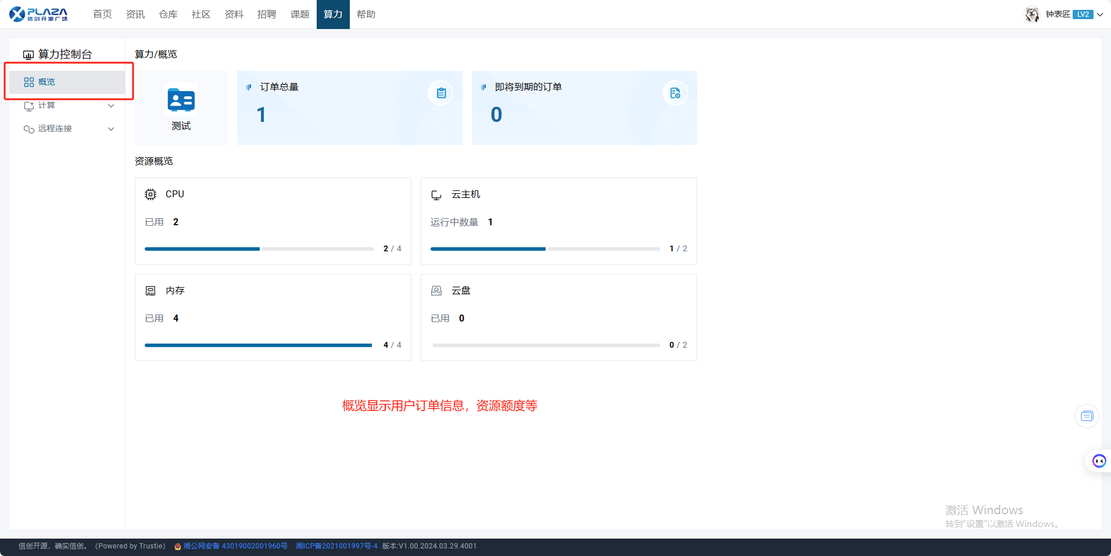Switch to the 算力 navigation tab
Screen dimensions: 1111x556
[x=333, y=15]
